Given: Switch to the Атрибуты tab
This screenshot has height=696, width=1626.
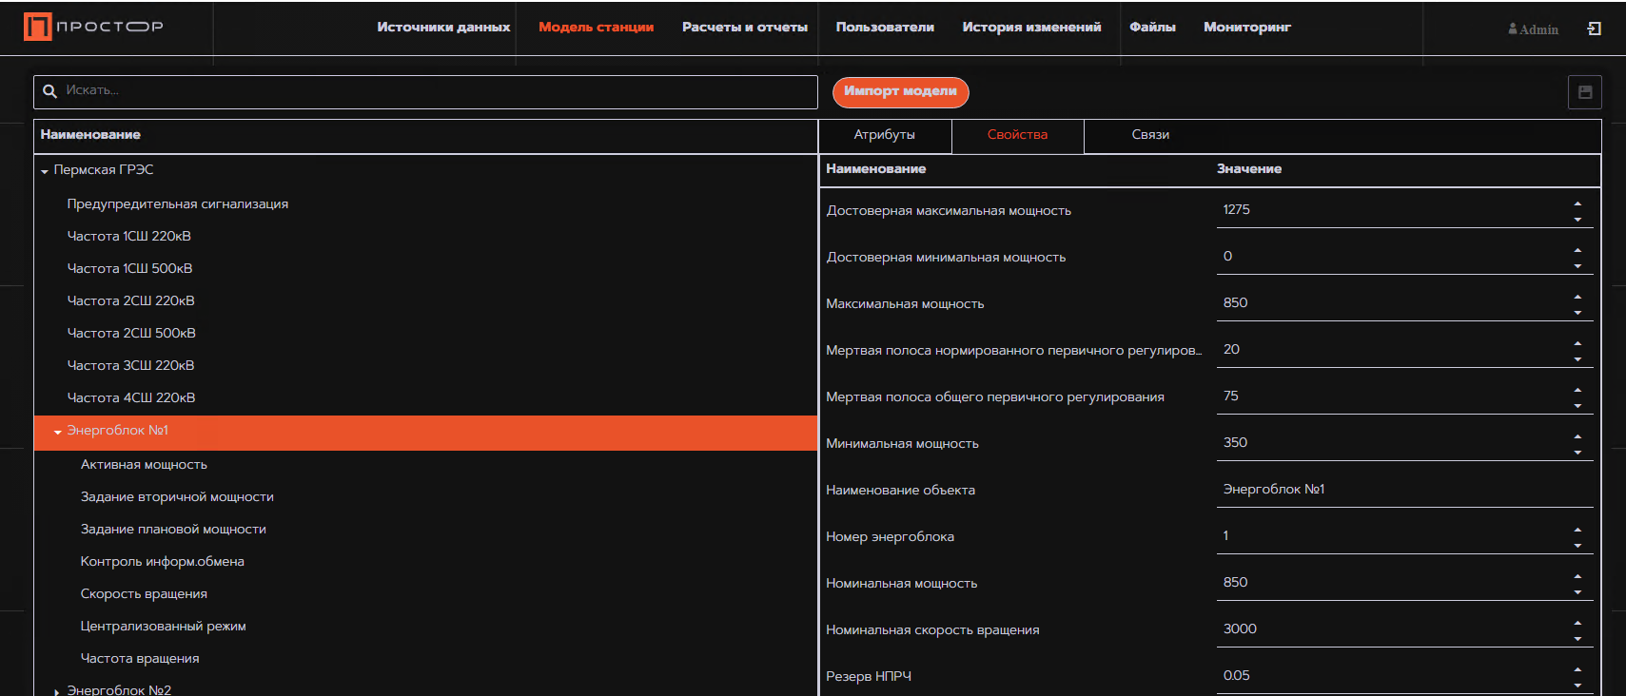Looking at the screenshot, I should click(x=884, y=135).
